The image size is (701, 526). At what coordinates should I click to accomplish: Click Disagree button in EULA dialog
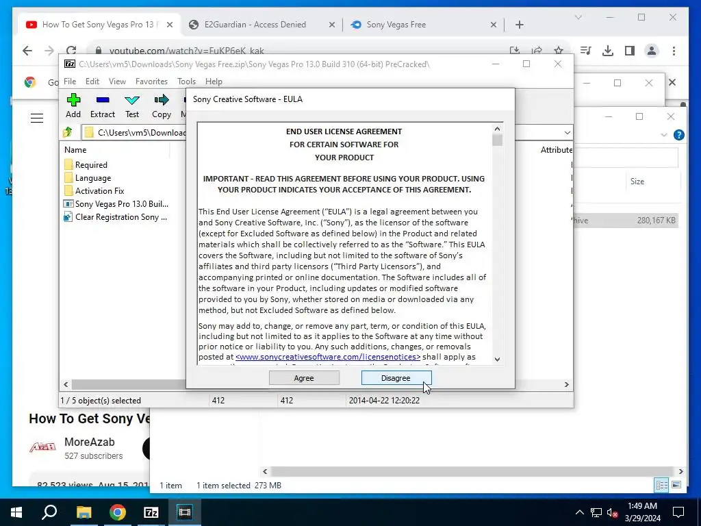coord(396,378)
